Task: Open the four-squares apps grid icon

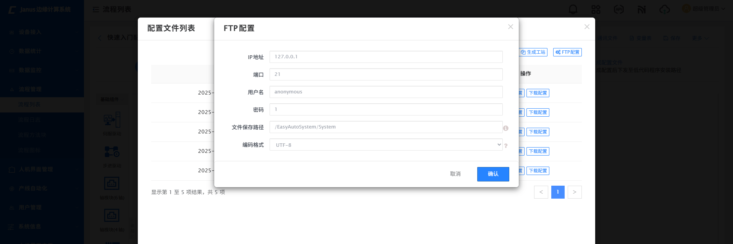Action: point(596,9)
